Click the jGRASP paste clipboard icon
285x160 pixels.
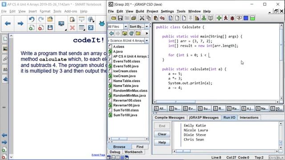[155, 18]
